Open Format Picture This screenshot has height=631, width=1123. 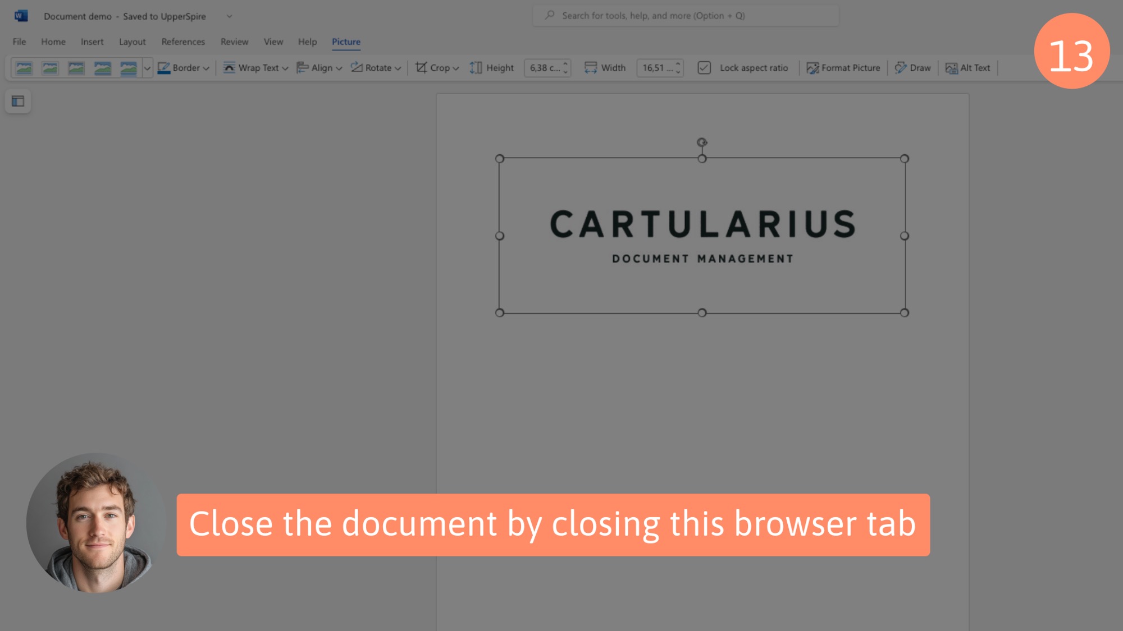pyautogui.click(x=843, y=68)
